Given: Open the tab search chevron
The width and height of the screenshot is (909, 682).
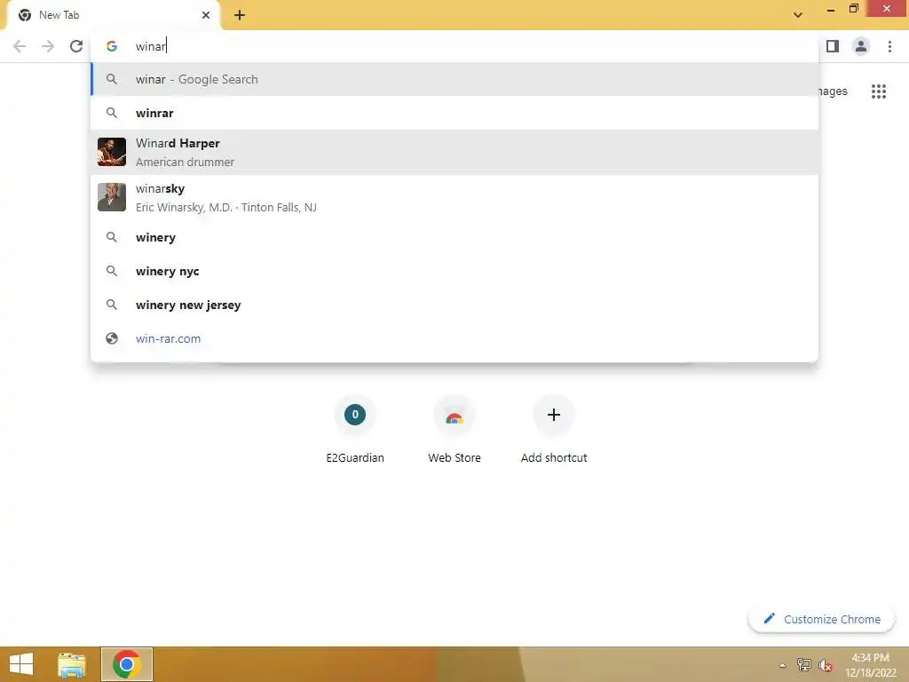Looking at the screenshot, I should click(x=798, y=15).
